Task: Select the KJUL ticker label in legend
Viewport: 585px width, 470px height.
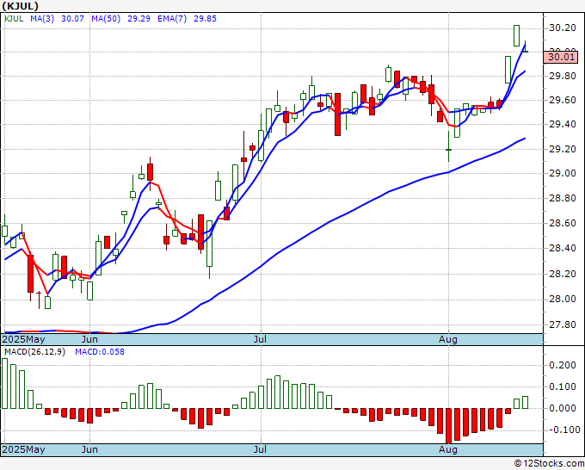Action: 14,19
